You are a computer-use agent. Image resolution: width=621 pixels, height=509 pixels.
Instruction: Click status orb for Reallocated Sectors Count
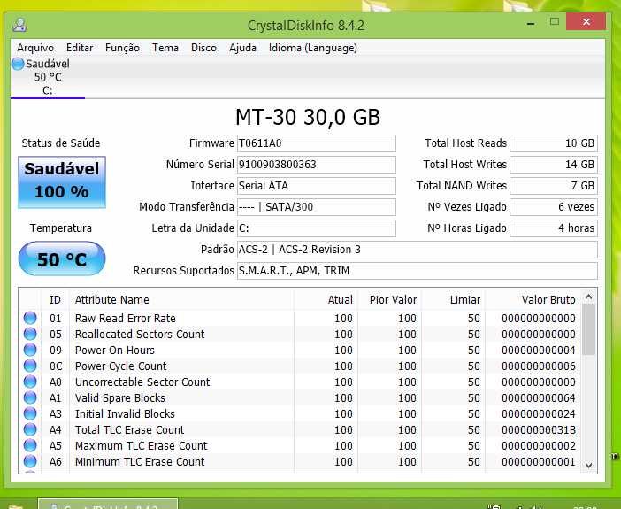pos(30,334)
